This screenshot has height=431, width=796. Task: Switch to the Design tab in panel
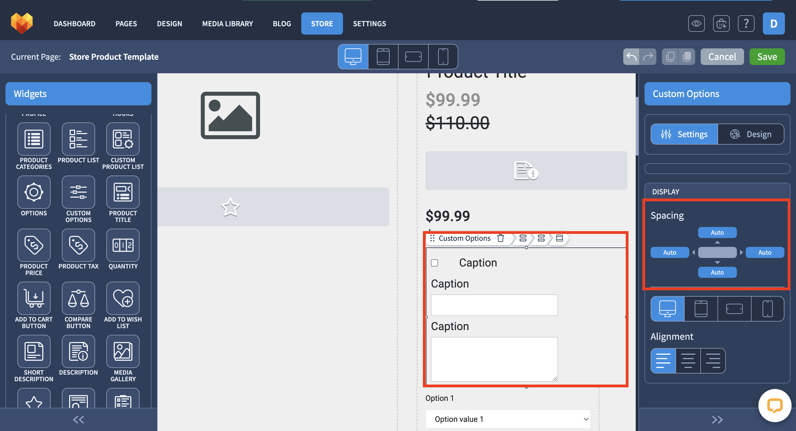click(751, 134)
